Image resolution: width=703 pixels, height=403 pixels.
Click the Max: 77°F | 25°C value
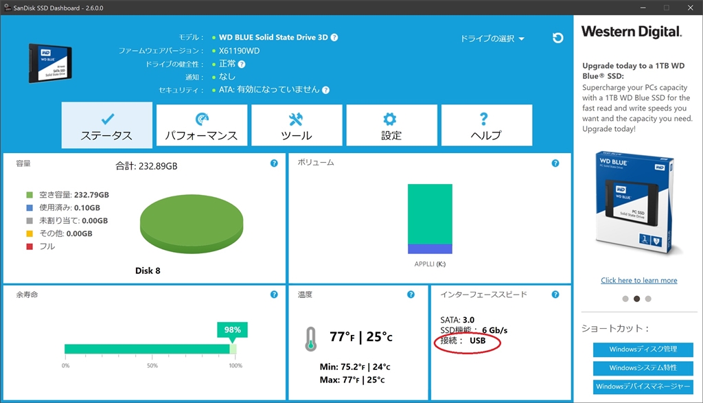point(352,380)
